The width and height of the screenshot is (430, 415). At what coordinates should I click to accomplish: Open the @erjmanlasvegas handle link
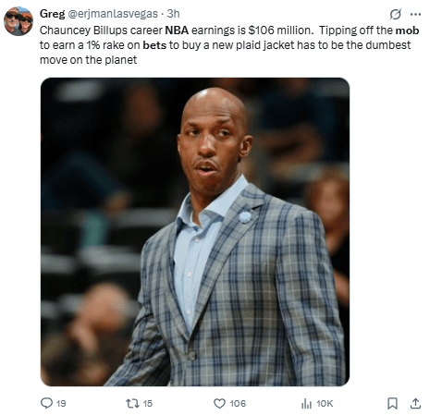113,14
